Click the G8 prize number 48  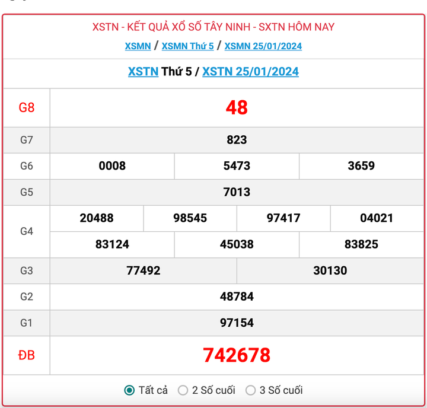pos(237,107)
